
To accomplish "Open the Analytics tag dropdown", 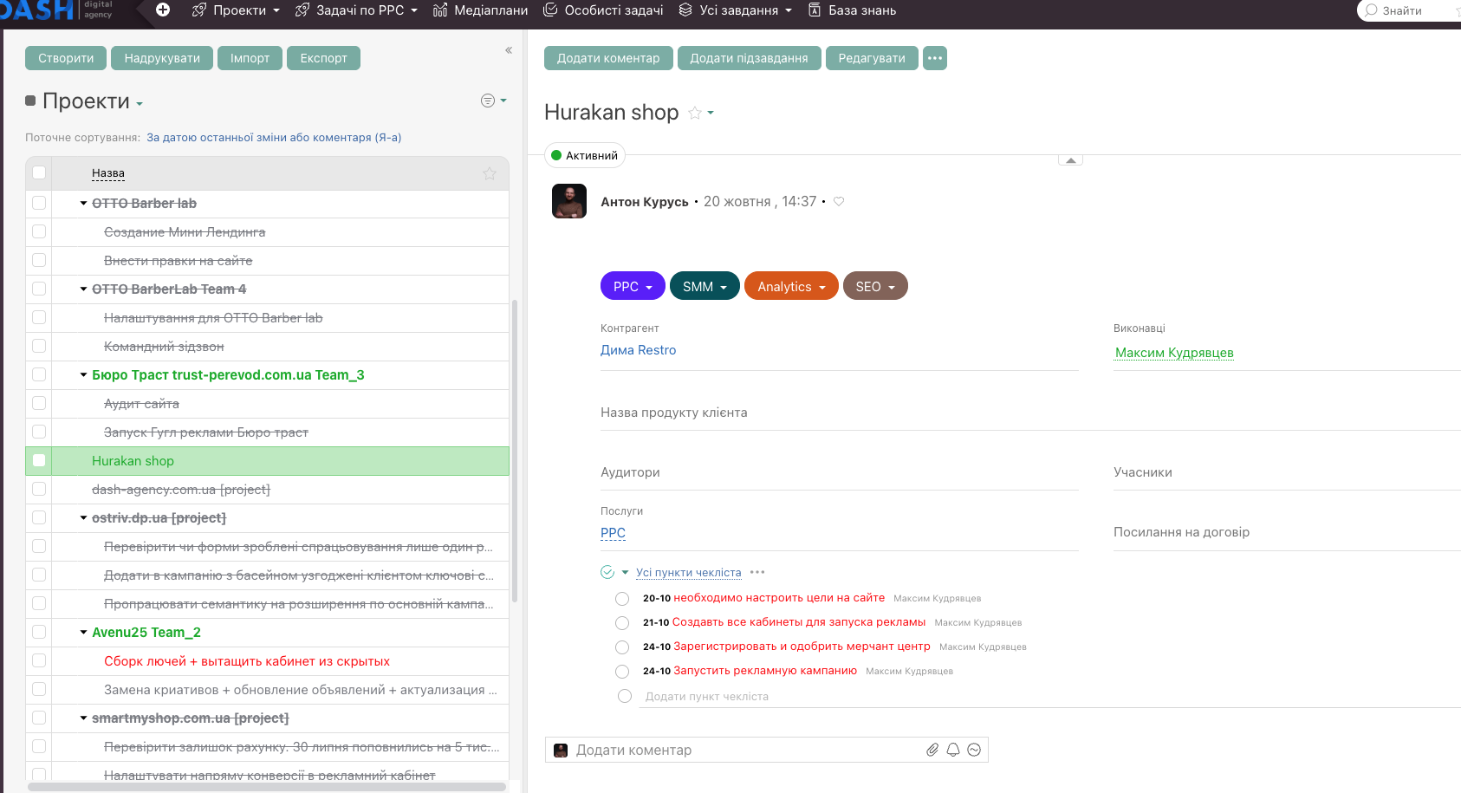I will coord(791,286).
